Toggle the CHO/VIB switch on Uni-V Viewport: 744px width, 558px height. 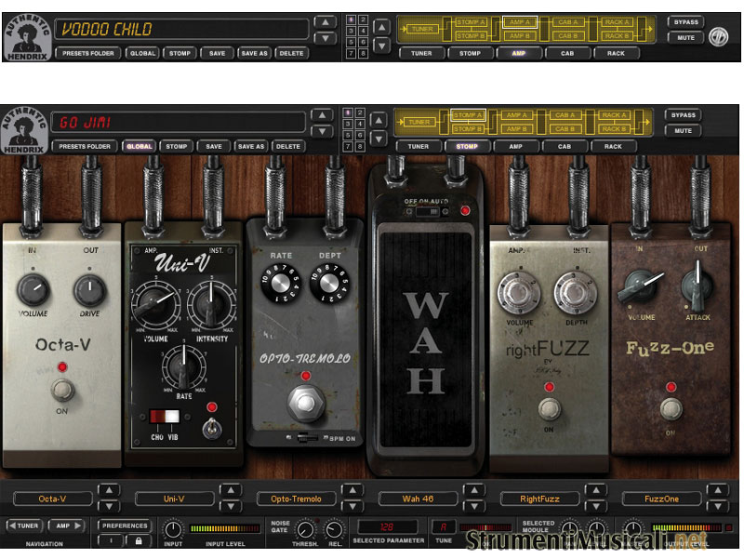[165, 418]
